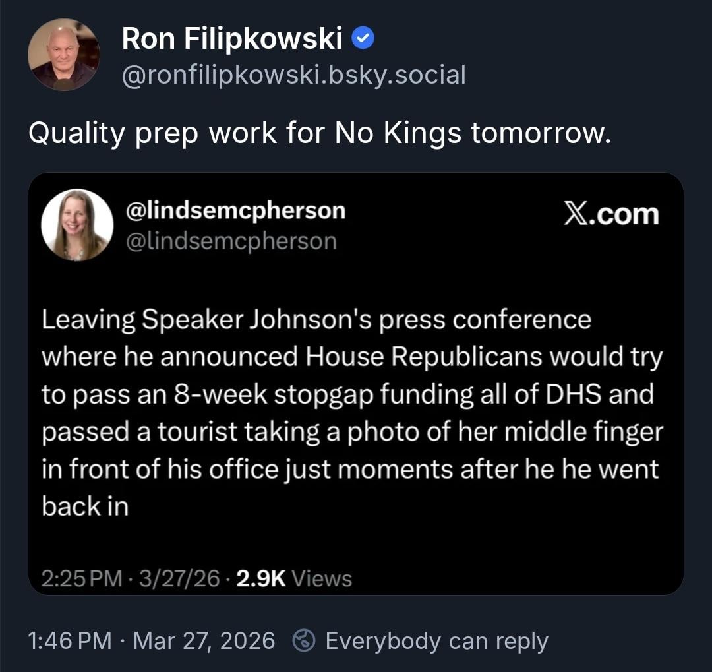Click the gray @lindsemcpherson handle
The image size is (712, 672).
coord(231,241)
